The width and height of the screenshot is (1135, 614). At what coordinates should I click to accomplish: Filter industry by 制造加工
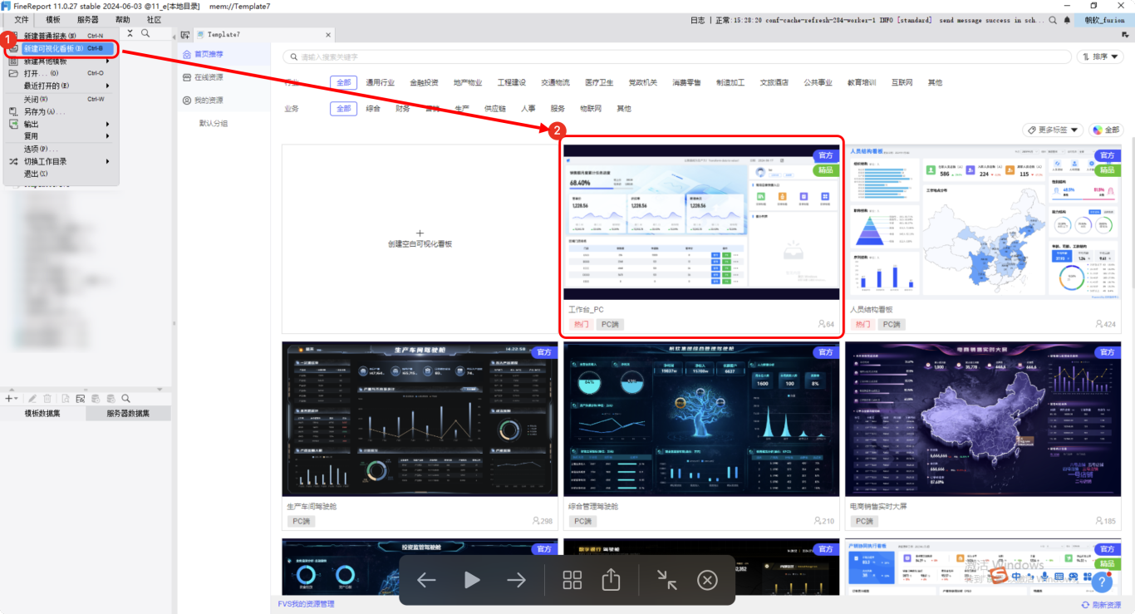click(x=730, y=82)
